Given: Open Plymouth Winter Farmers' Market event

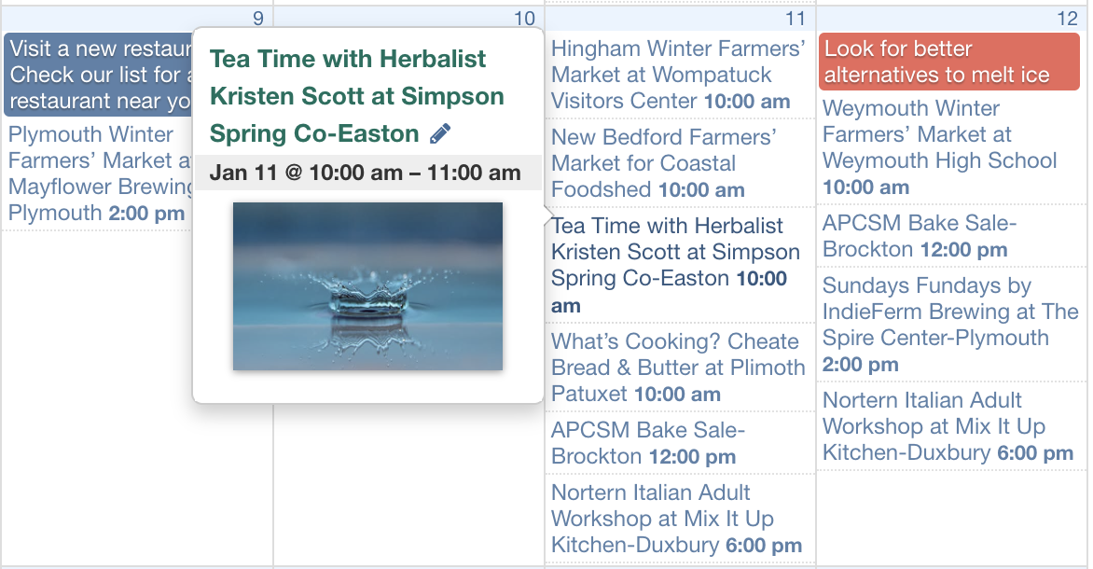Looking at the screenshot, I should pos(98,173).
